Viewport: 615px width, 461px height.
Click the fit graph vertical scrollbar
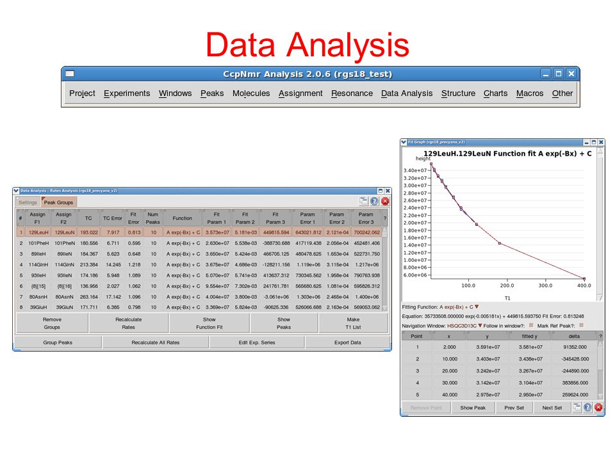(600, 224)
